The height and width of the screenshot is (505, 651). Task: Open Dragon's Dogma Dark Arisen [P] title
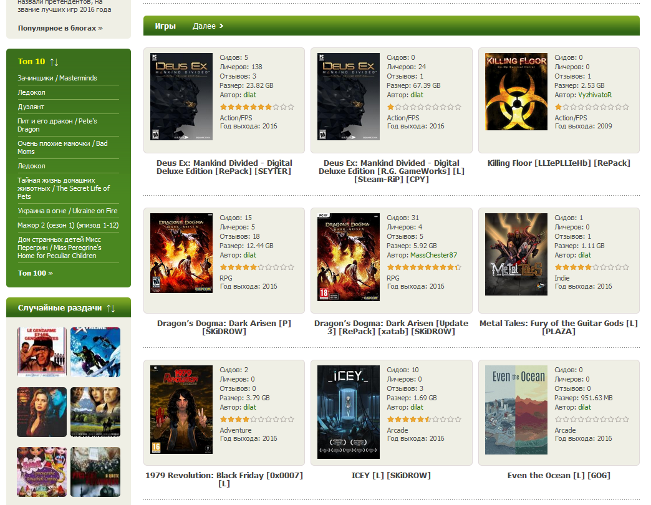[x=224, y=327]
